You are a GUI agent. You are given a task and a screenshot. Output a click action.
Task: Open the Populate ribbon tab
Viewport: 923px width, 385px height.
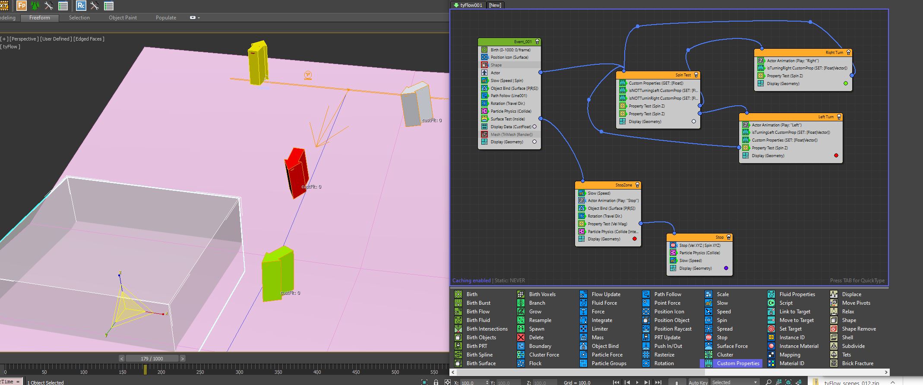(166, 18)
